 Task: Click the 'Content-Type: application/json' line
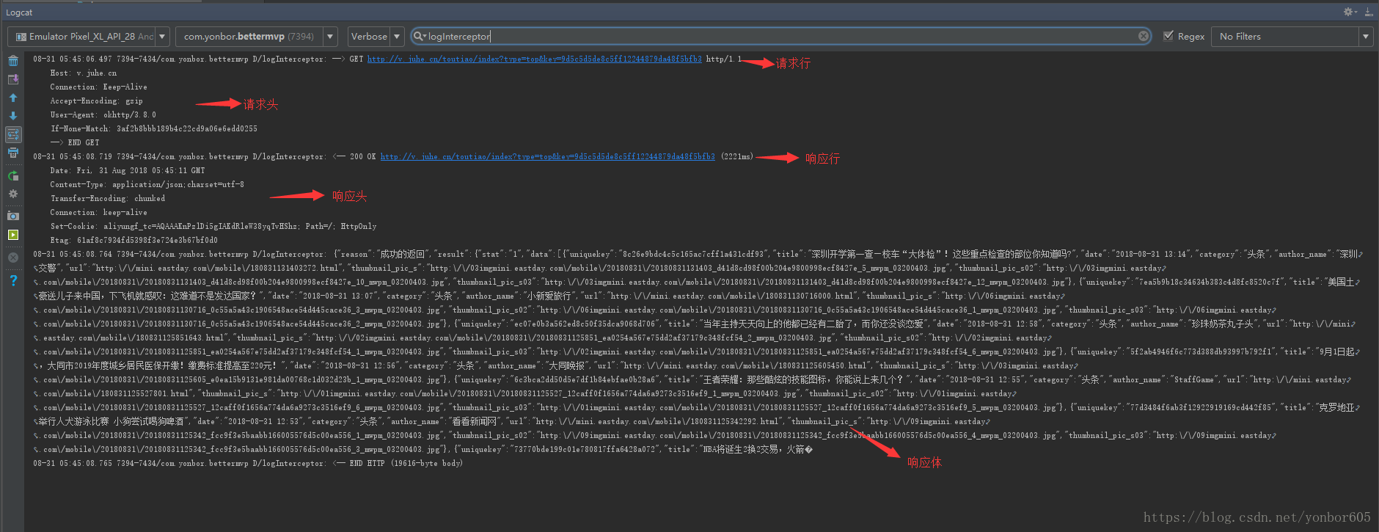(x=147, y=184)
